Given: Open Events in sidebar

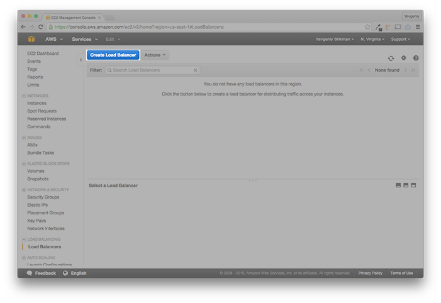Looking at the screenshot, I should (x=34, y=61).
